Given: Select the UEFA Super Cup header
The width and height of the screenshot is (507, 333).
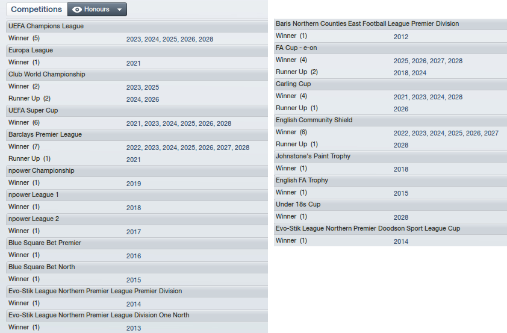Looking at the screenshot, I should click(137, 111).
